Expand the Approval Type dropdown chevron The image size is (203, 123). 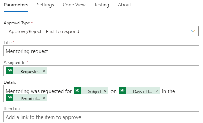point(193,31)
